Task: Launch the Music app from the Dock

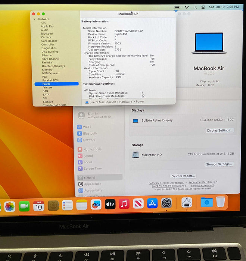Action: tap(124, 204)
